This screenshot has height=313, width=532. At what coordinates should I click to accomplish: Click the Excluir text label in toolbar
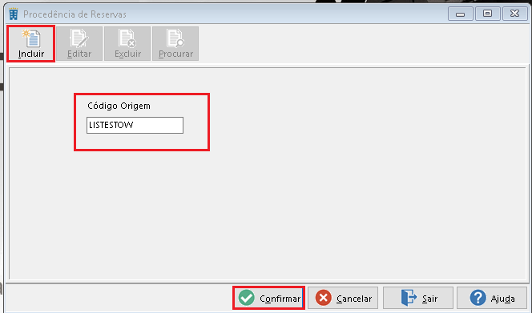127,54
